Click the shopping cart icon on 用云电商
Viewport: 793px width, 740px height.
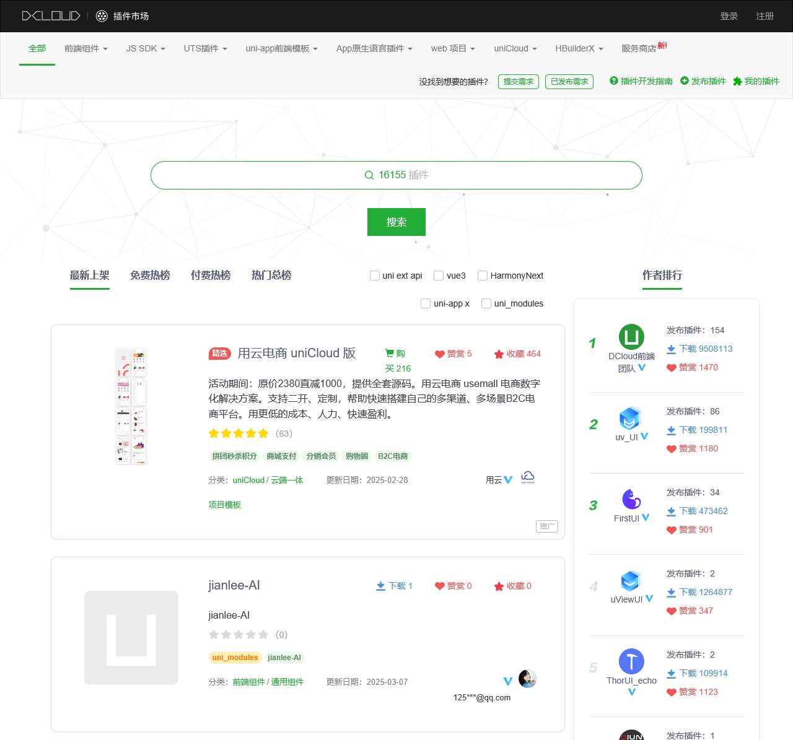click(390, 353)
